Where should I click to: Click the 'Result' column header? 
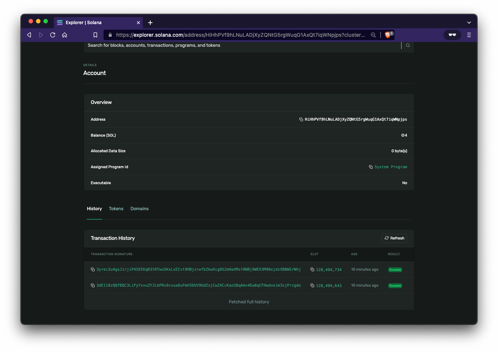(394, 254)
